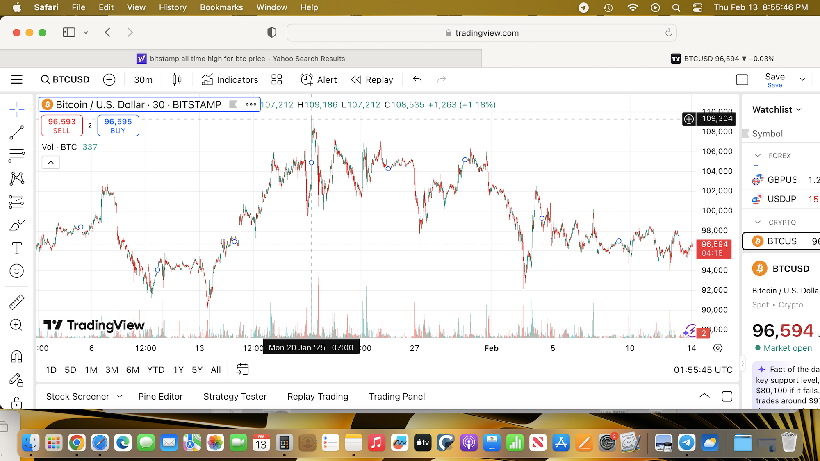Screen dimensions: 820x461
Task: Click the 96,593 SELL button
Action: point(62,125)
